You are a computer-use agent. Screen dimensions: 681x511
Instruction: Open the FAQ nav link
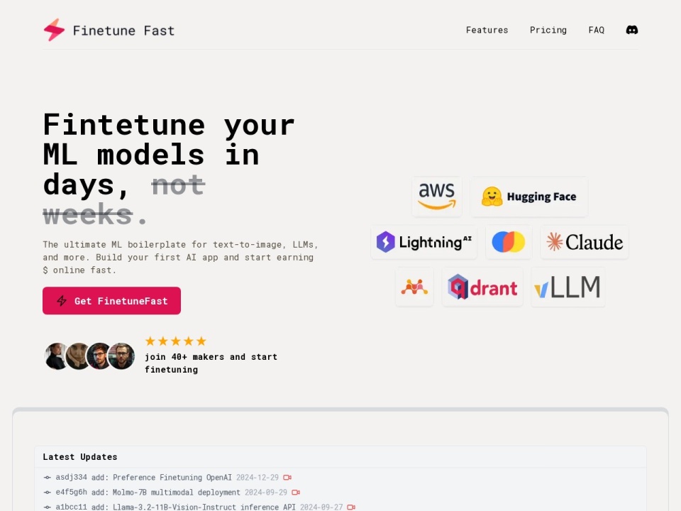click(x=597, y=30)
